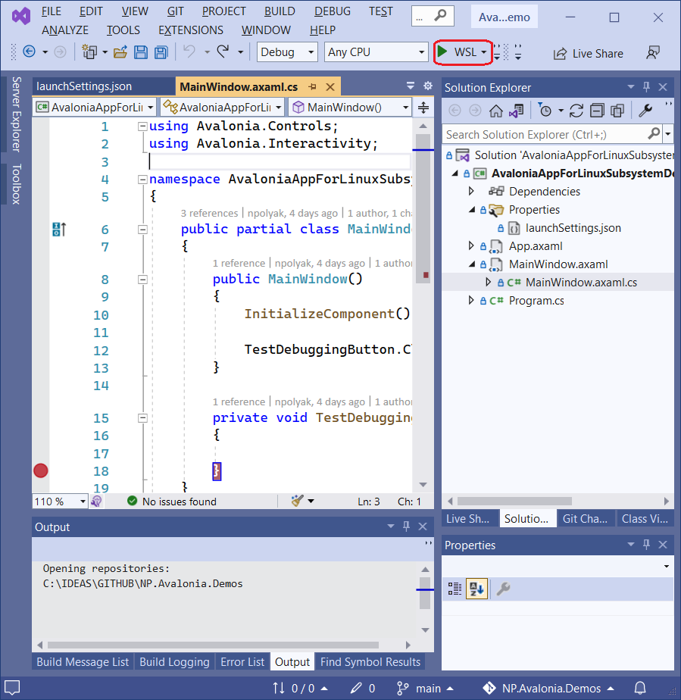The width and height of the screenshot is (681, 700).
Task: Click the Search Solution Explorer field
Action: 552,134
